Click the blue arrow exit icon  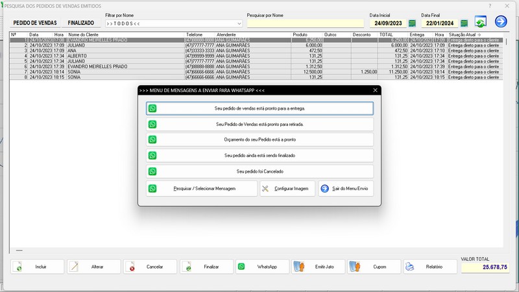501,21
